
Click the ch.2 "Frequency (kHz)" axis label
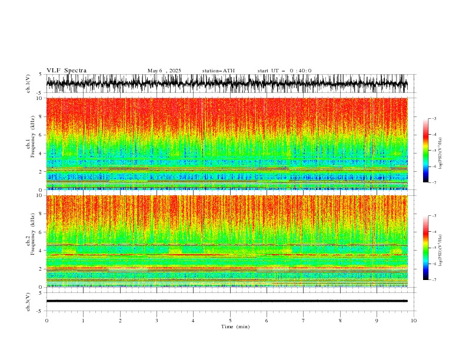33,234
